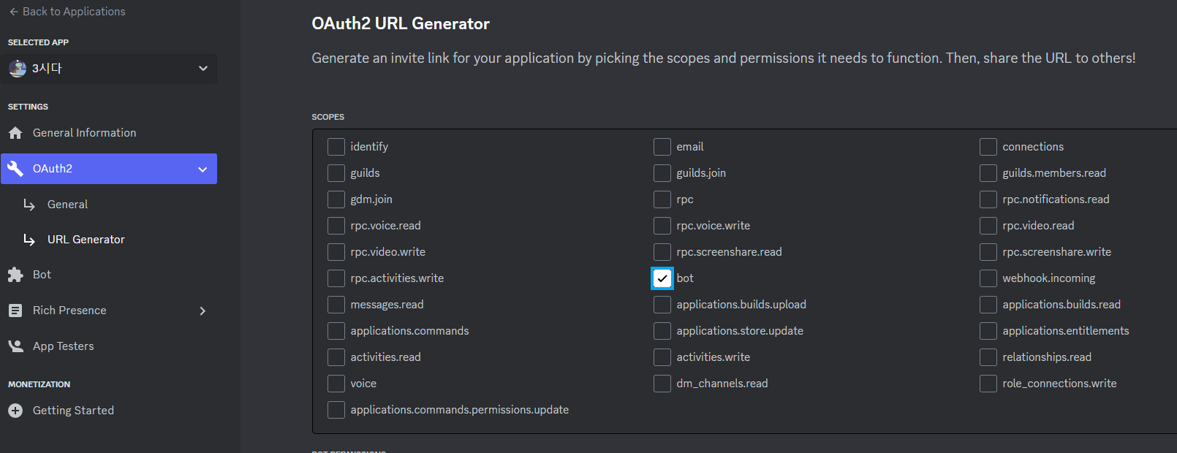Enable the applications.commands scope

336,331
